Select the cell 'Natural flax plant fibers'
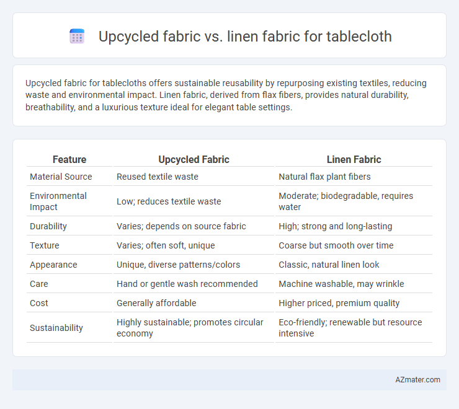459x409 pixels. (324, 177)
